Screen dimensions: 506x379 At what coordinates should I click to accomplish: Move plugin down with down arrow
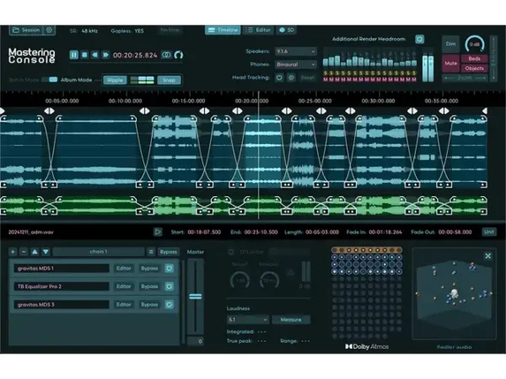pyautogui.click(x=46, y=252)
